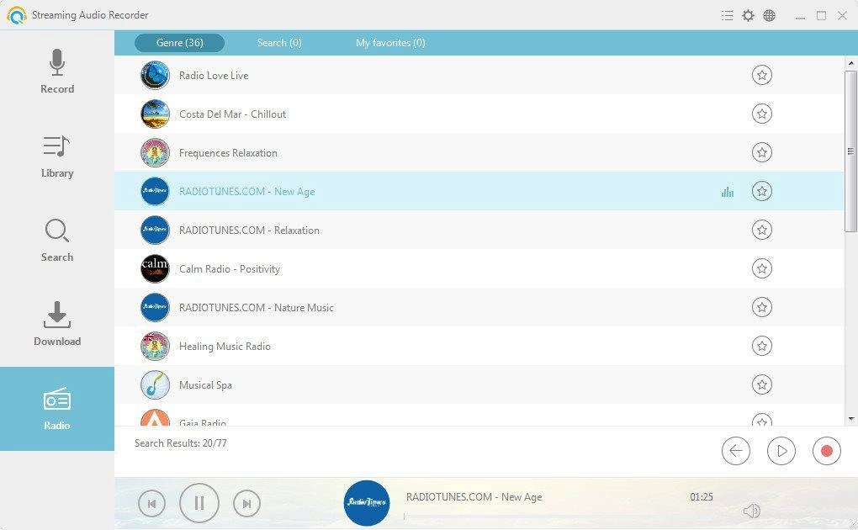858x530 pixels.
Task: Open the Download section
Action: point(57,324)
